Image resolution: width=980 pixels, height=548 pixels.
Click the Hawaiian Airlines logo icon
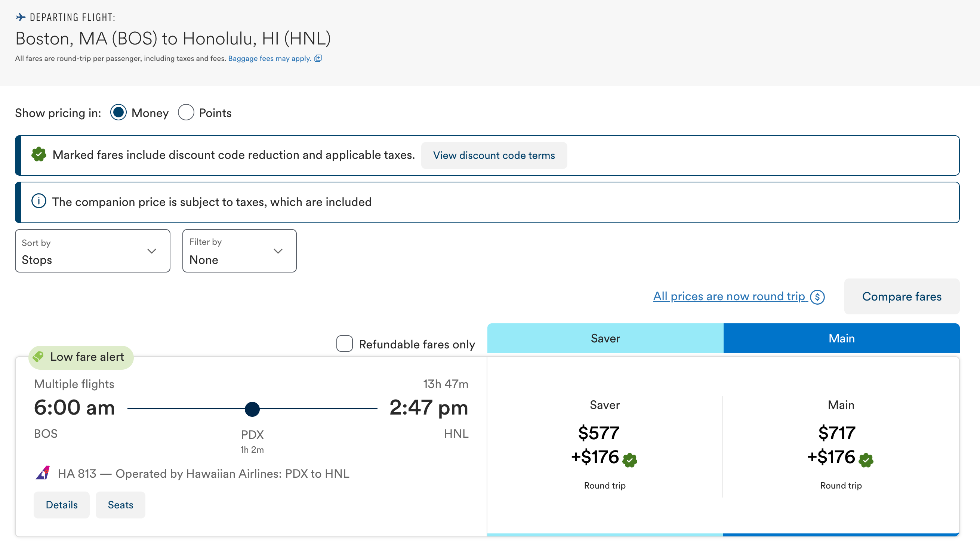[43, 473]
